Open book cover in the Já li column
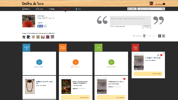The width and height of the screenshot is (178, 100). coord(102,87)
